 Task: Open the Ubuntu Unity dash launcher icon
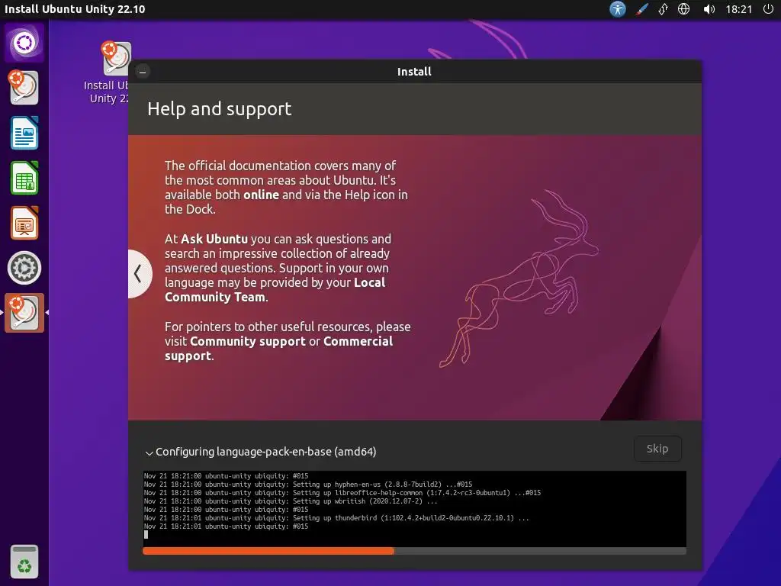pos(24,43)
